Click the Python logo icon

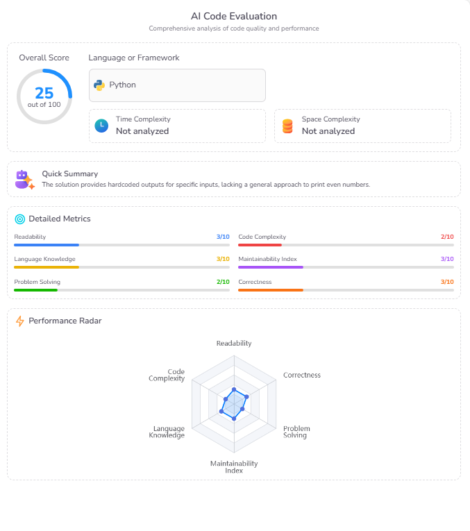tap(99, 85)
